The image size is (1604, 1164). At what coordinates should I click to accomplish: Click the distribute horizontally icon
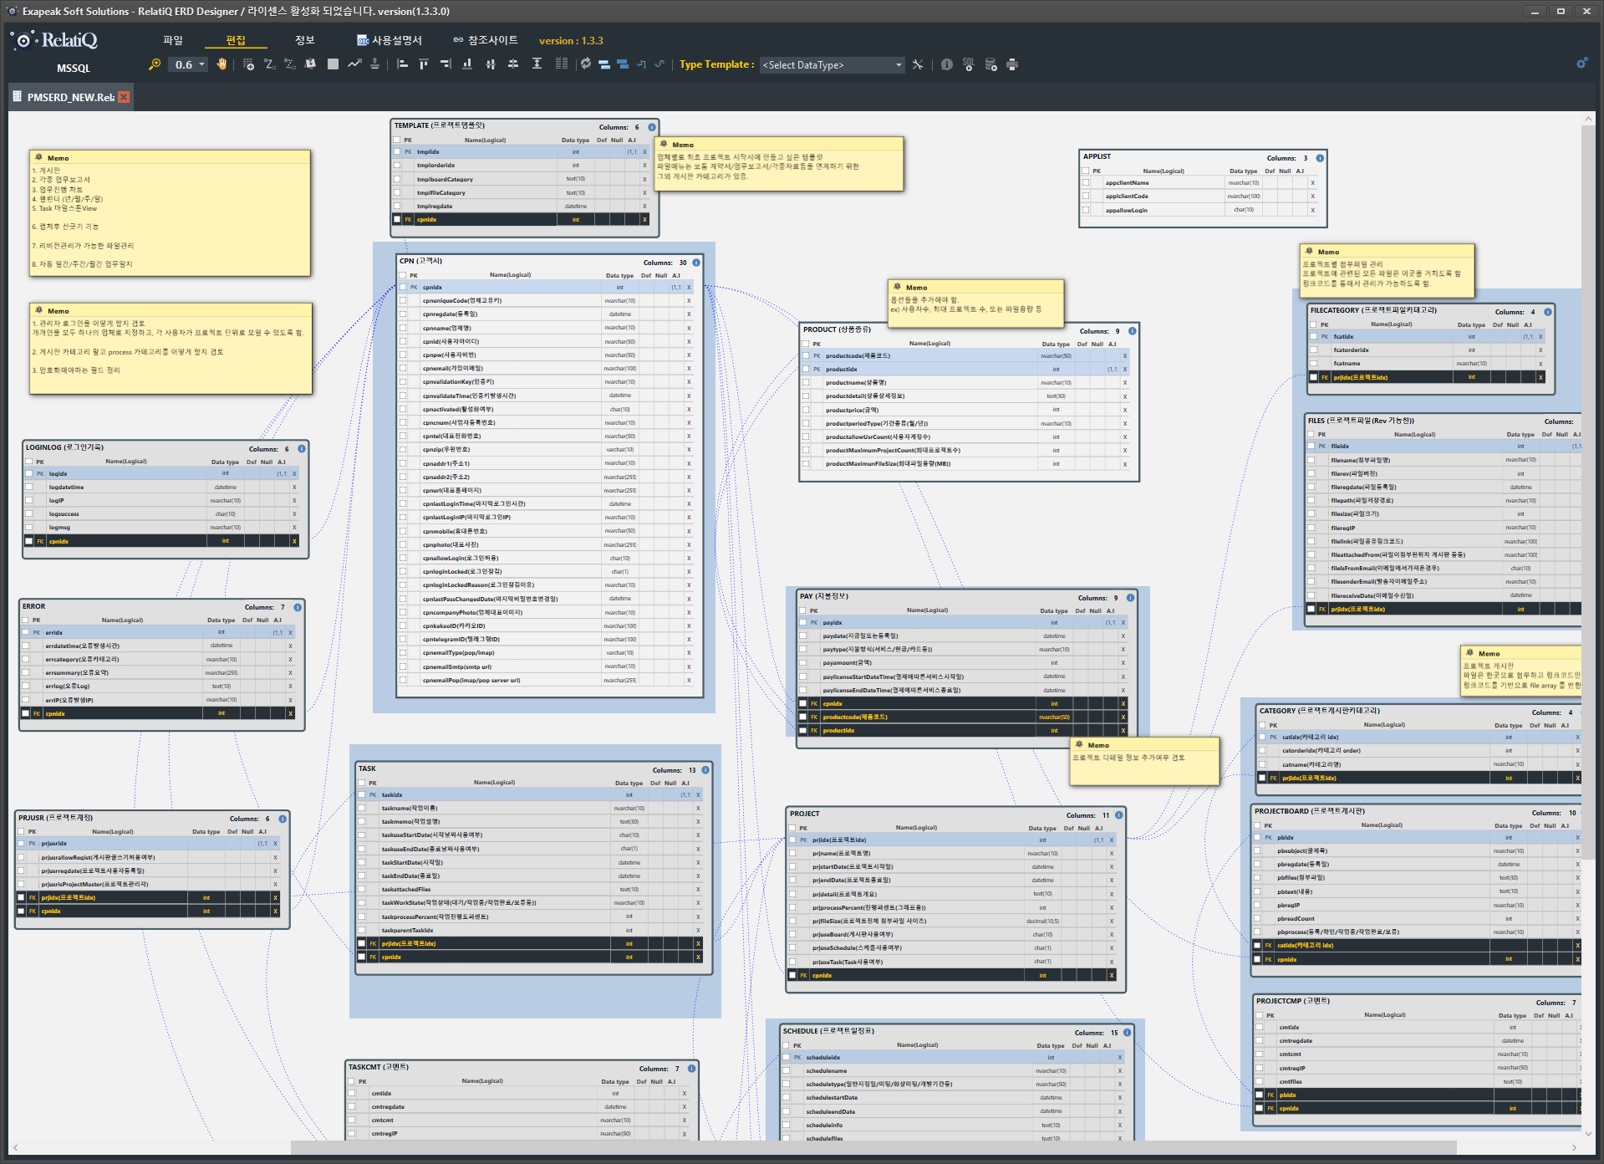(x=491, y=64)
